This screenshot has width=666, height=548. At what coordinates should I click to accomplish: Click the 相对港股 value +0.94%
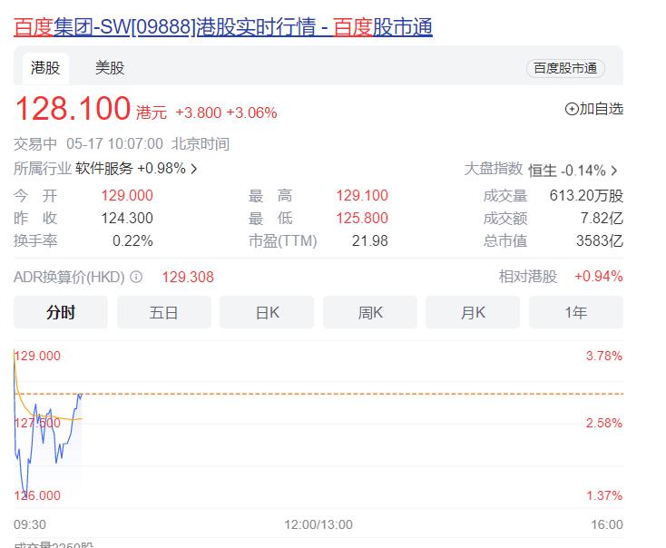pyautogui.click(x=599, y=276)
